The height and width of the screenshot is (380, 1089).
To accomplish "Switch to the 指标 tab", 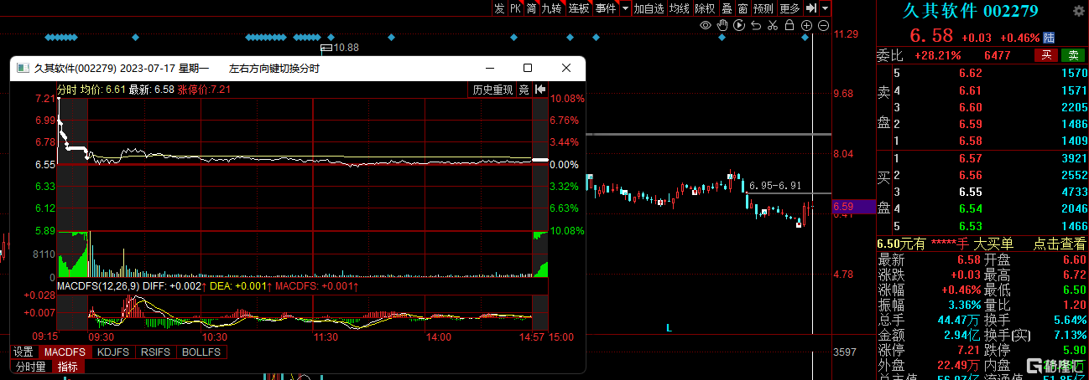I will coord(68,367).
